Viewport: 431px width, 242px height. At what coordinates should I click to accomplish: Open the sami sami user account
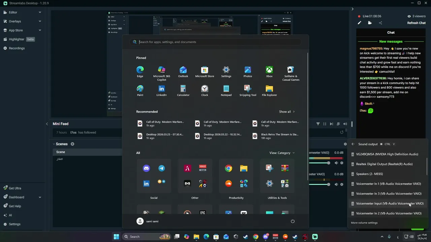(x=147, y=221)
